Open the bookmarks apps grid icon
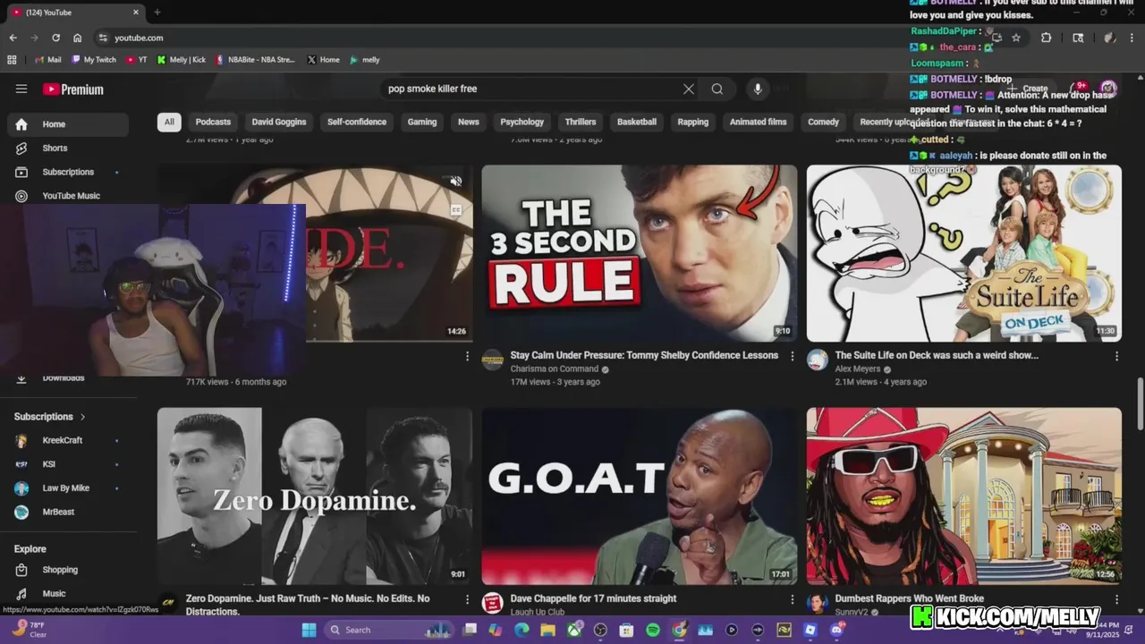 [x=12, y=60]
